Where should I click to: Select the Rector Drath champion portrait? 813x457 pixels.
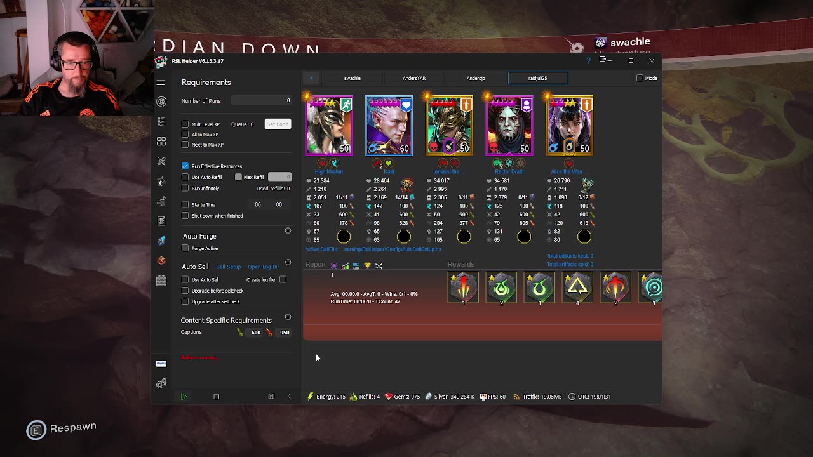point(509,126)
